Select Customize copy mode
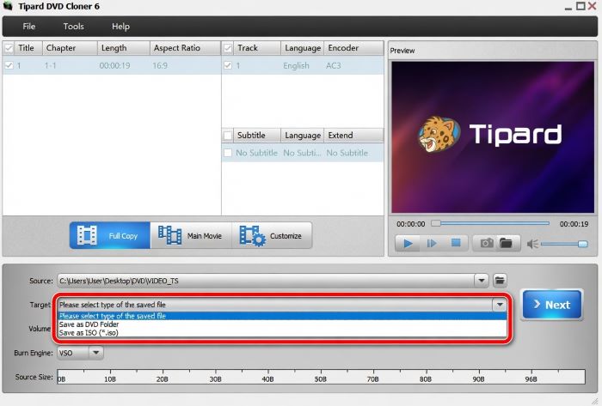 point(272,235)
